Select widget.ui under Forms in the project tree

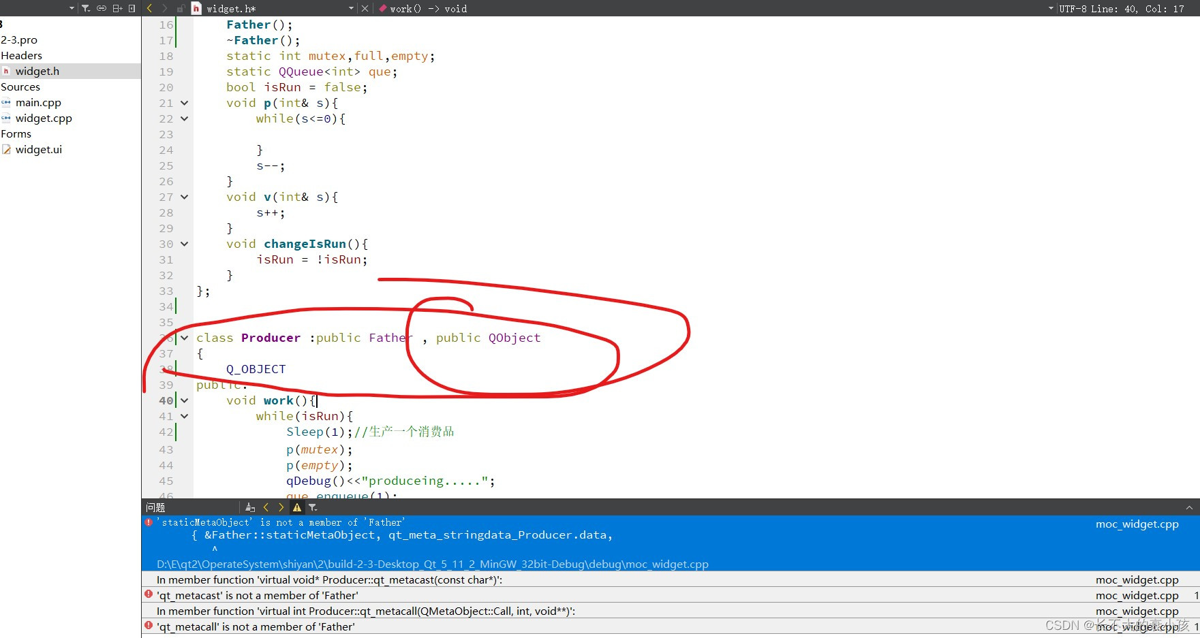coord(39,149)
